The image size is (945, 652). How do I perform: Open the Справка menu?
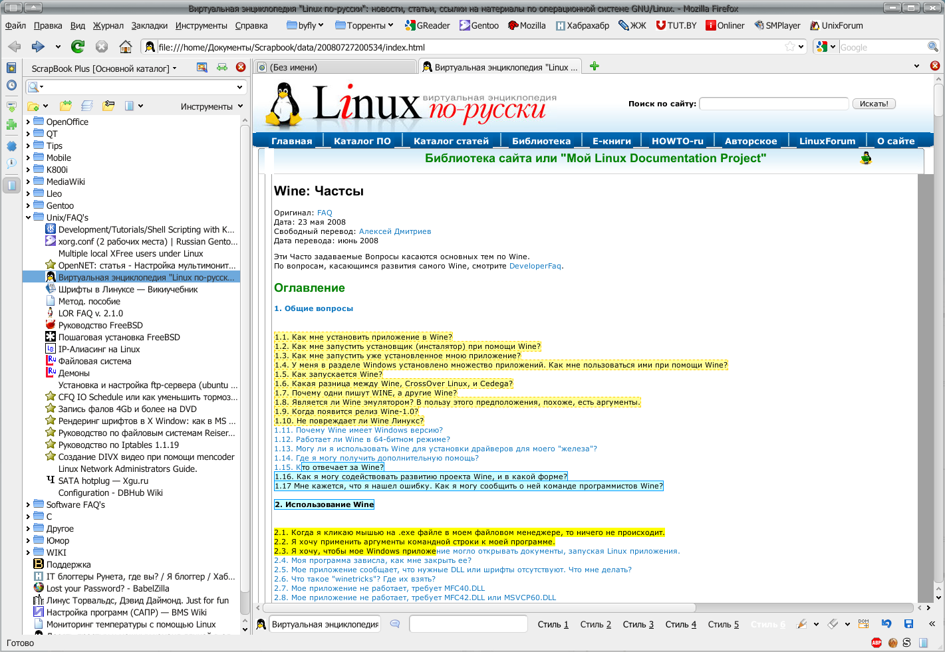pyautogui.click(x=251, y=25)
